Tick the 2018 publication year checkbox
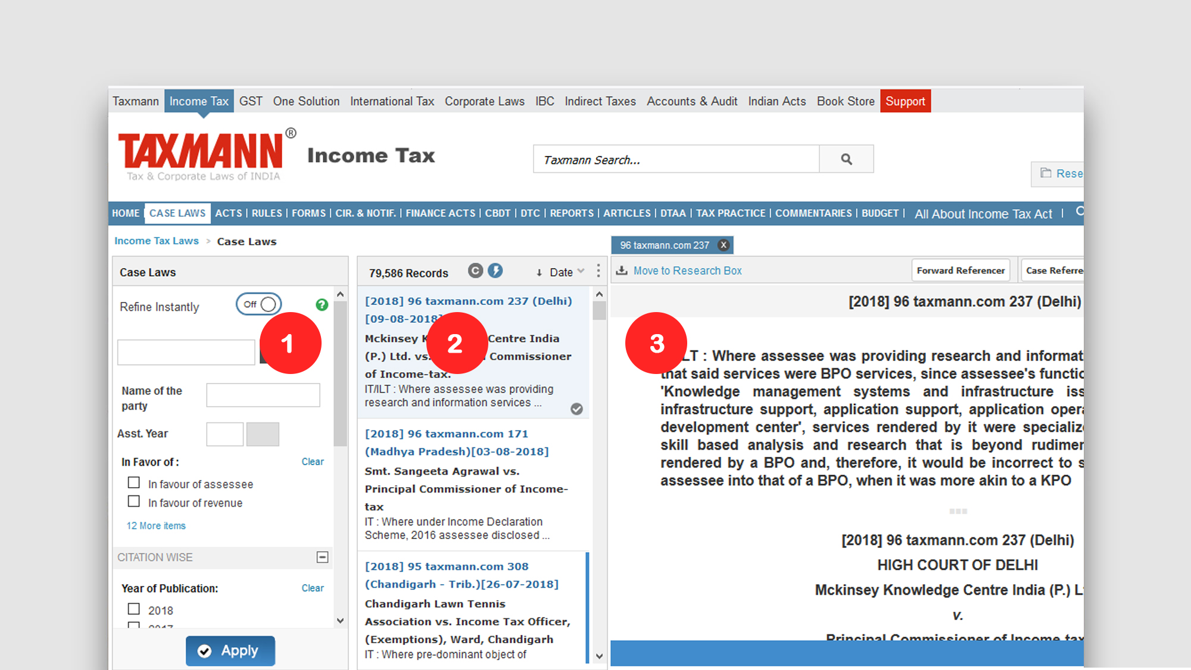Image resolution: width=1191 pixels, height=670 pixels. (x=134, y=609)
